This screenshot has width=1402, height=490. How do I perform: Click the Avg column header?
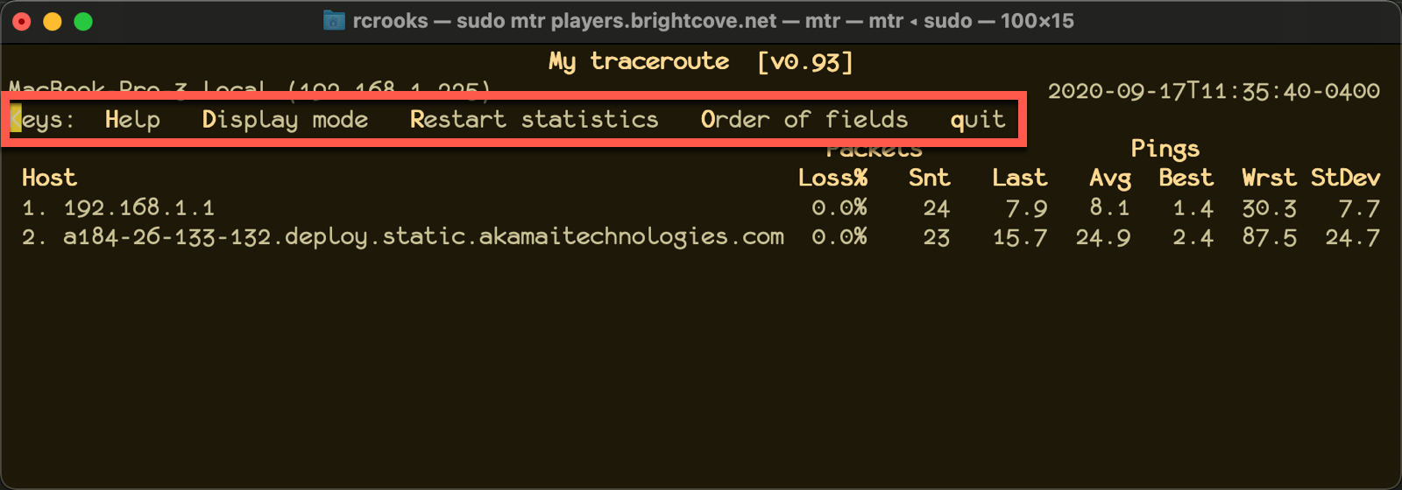pos(1110,178)
